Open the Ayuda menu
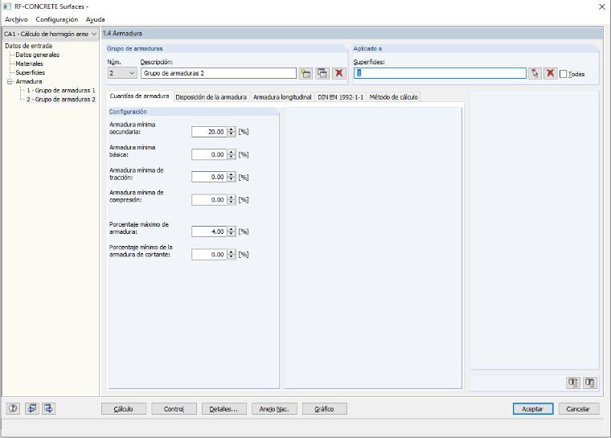This screenshot has width=611, height=438. coord(95,19)
